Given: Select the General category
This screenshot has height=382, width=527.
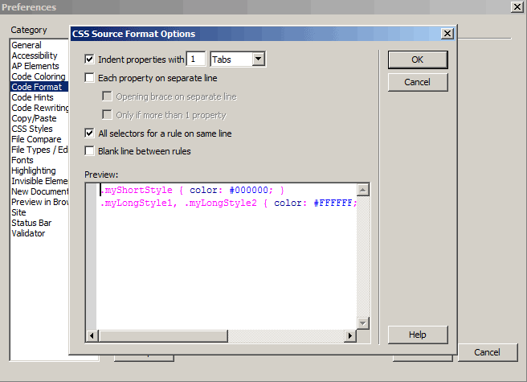Looking at the screenshot, I should coord(27,46).
